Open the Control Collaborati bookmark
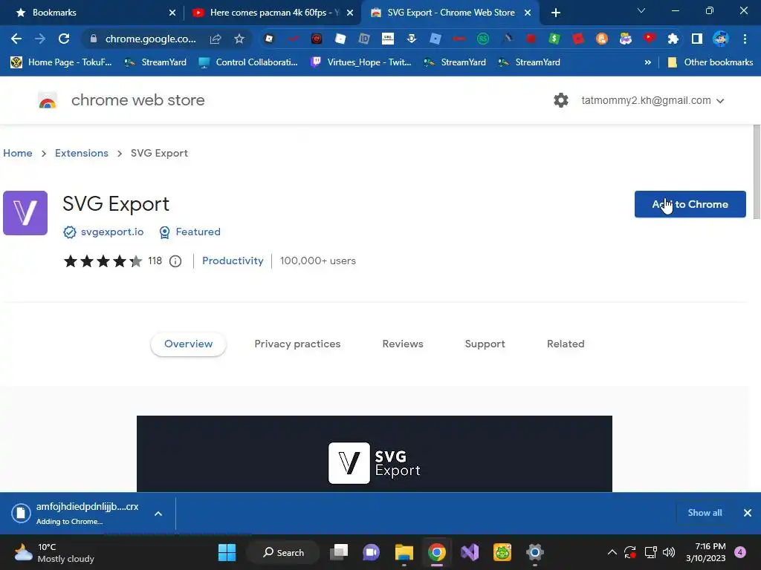This screenshot has width=761, height=570. click(248, 62)
